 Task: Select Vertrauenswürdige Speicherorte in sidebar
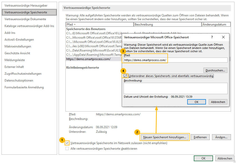click(29, 12)
